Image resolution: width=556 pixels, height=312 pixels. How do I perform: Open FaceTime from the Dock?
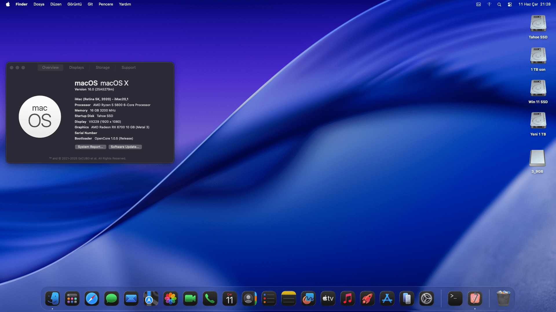click(x=190, y=298)
